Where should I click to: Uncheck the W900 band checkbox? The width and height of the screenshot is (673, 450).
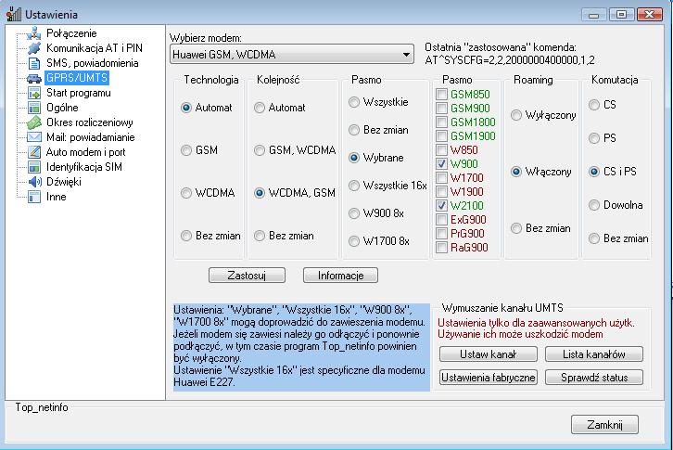tap(441, 164)
